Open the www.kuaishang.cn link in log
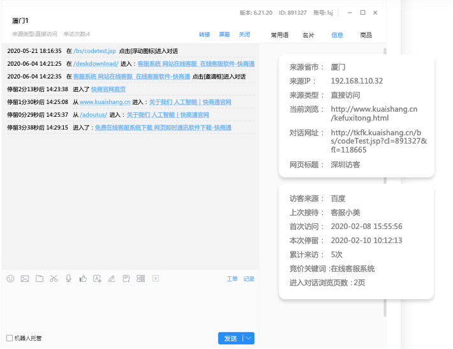This screenshot has width=453, height=349. [x=105, y=102]
